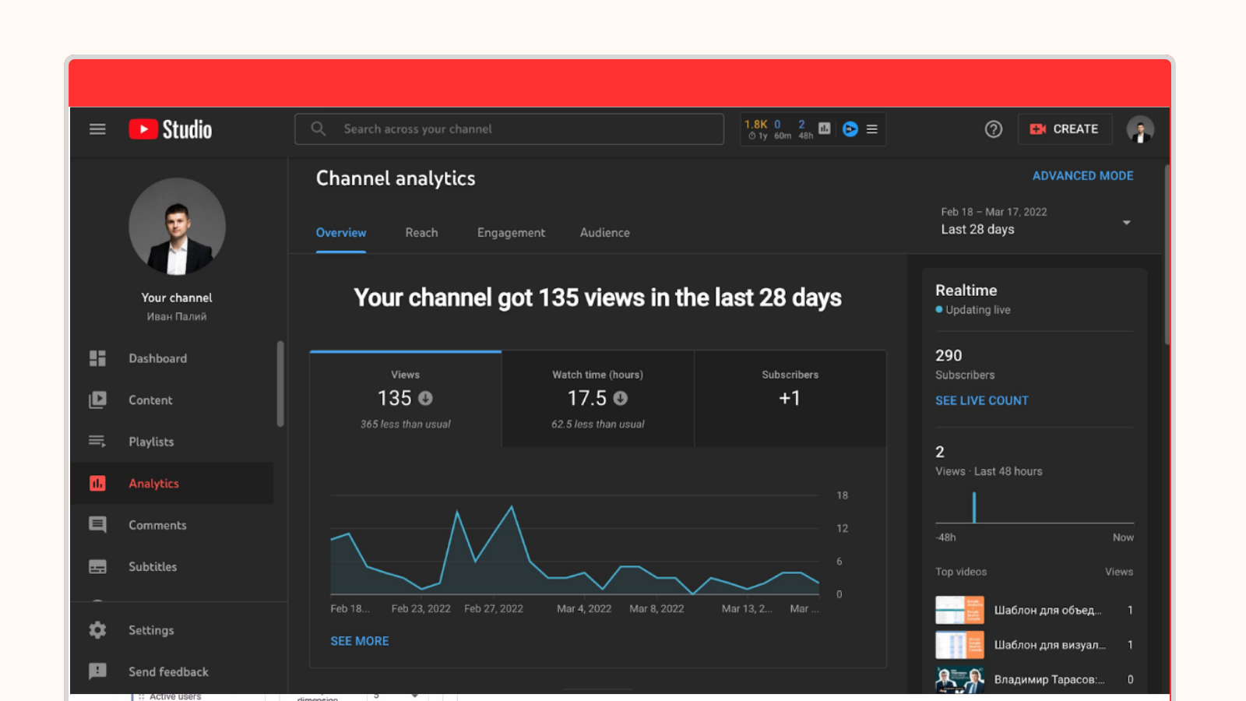Click the Send feedback icon
The height and width of the screenshot is (701, 1246).
(97, 671)
